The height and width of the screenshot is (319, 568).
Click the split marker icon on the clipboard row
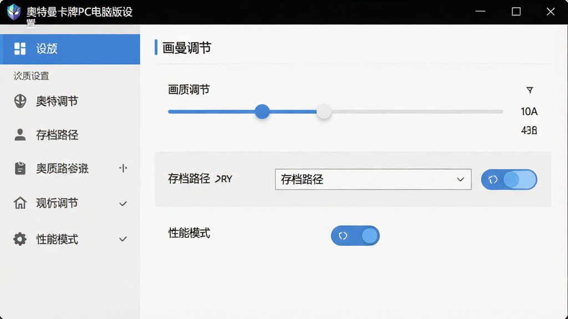[x=123, y=168]
